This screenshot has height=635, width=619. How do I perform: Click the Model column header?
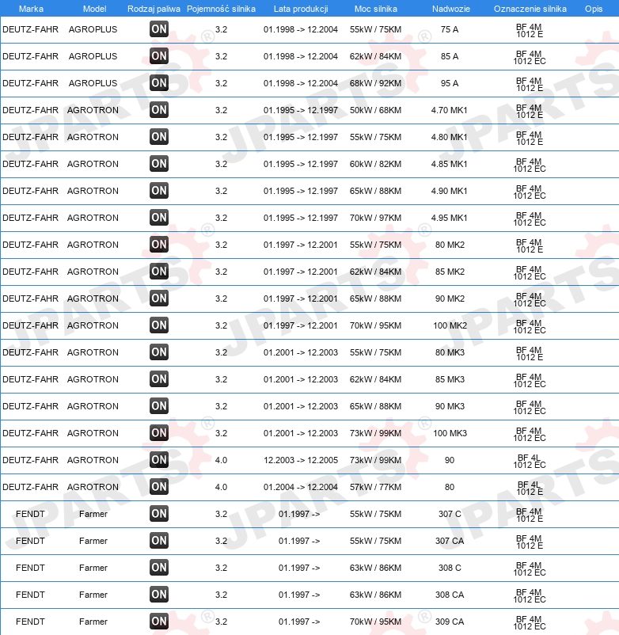coord(94,9)
